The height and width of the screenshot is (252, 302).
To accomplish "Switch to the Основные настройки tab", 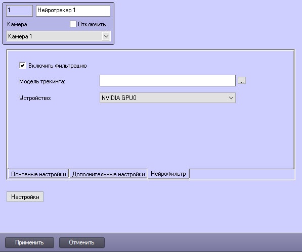I will coord(38,174).
